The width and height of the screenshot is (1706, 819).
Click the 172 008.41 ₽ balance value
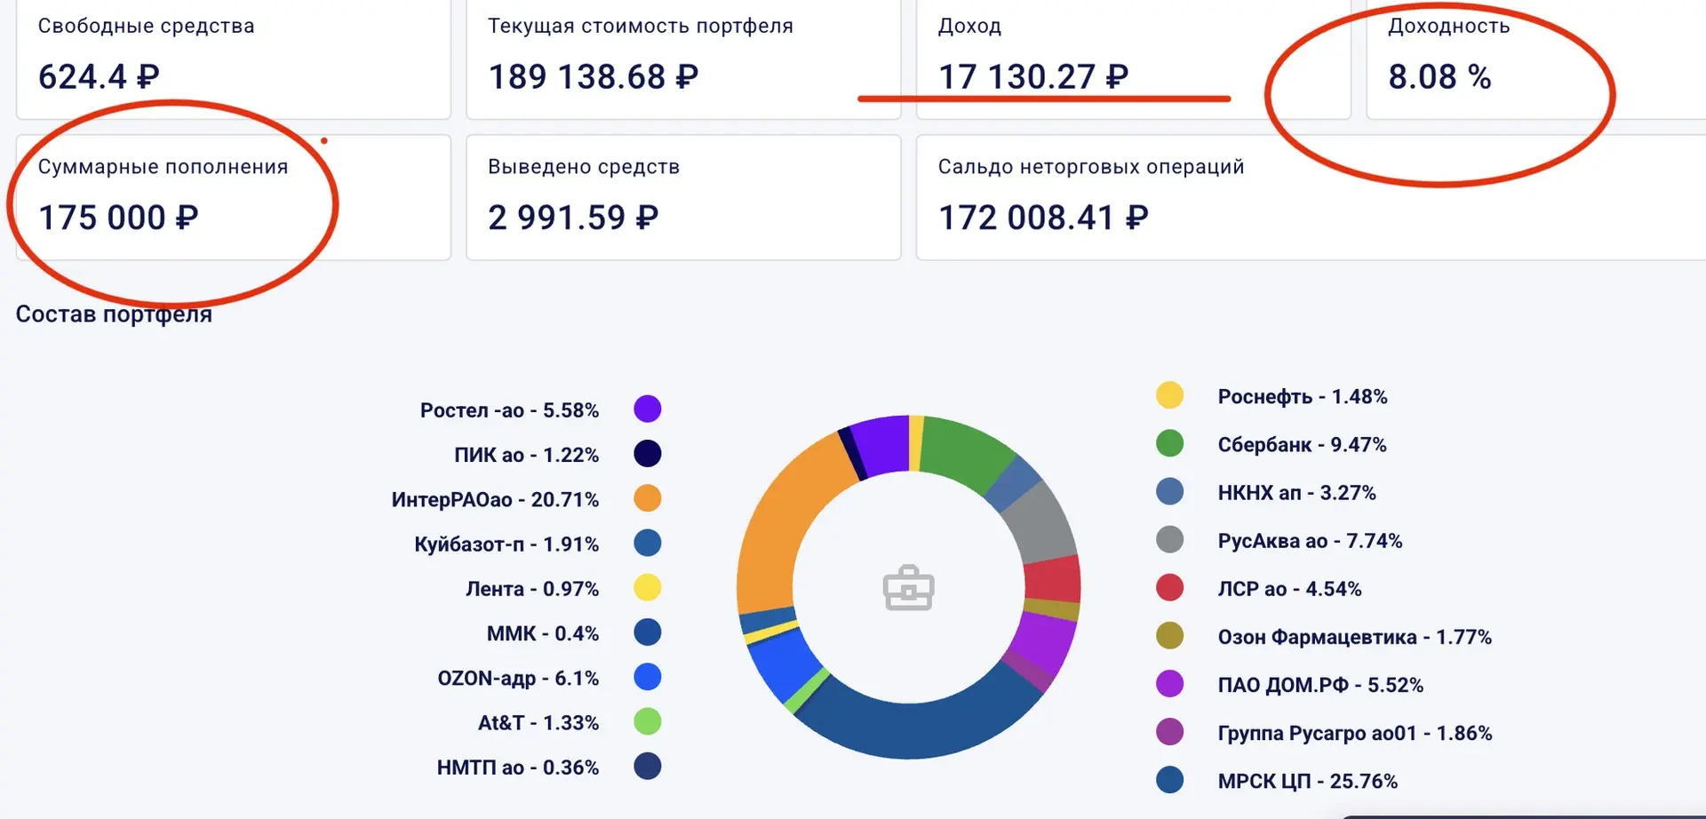pos(1043,218)
